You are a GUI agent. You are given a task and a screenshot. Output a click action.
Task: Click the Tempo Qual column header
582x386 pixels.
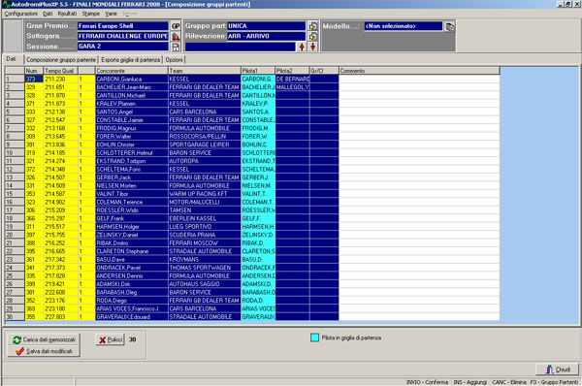pyautogui.click(x=60, y=71)
